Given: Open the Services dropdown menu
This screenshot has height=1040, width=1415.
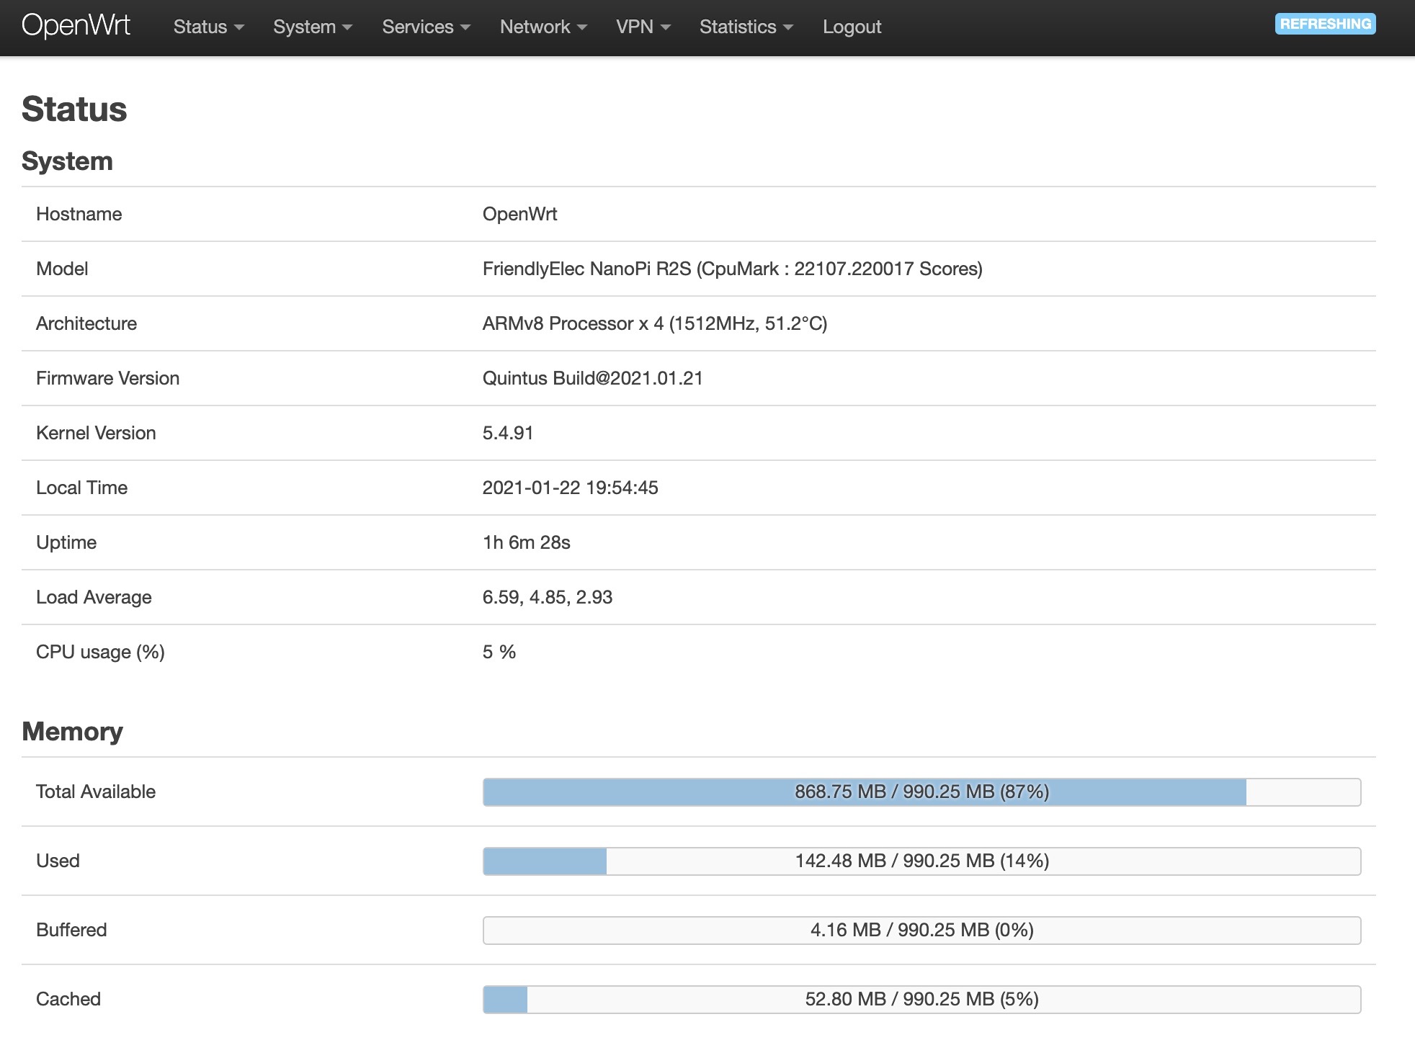Looking at the screenshot, I should (425, 27).
